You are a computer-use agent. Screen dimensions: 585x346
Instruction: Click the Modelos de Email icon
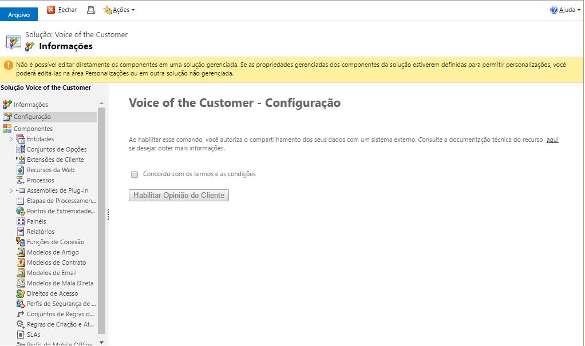click(21, 273)
